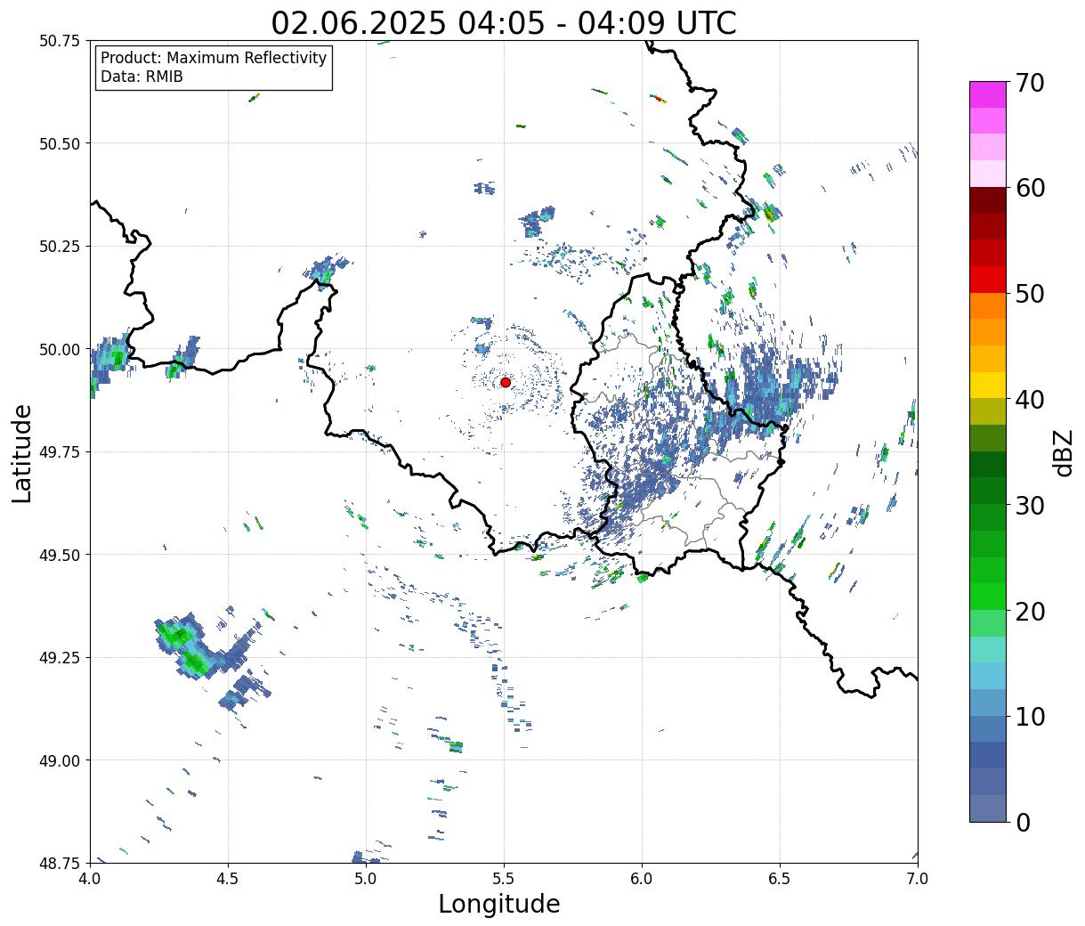Click the longitude tick label 6.5
Screen dimensions: 1085x926
[x=780, y=878]
